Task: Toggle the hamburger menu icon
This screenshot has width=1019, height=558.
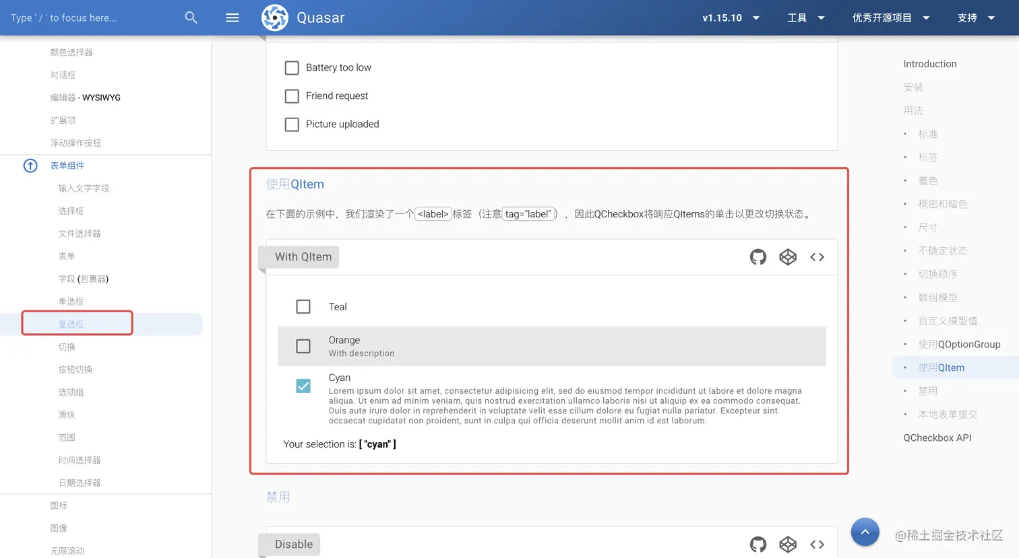Action: 233,18
